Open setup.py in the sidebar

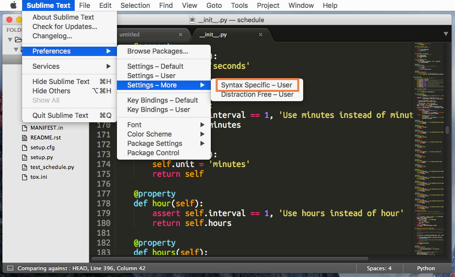click(42, 157)
